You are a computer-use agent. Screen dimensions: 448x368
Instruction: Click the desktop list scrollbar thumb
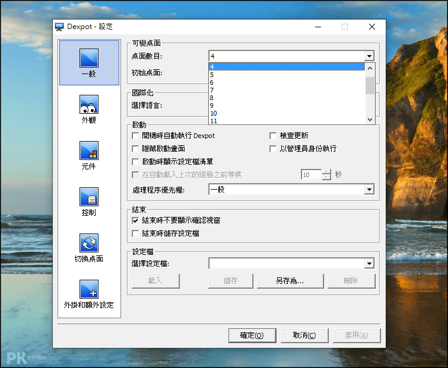point(370,85)
